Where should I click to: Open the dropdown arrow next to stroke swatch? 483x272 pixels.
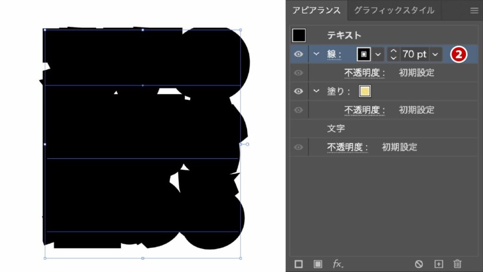(378, 54)
